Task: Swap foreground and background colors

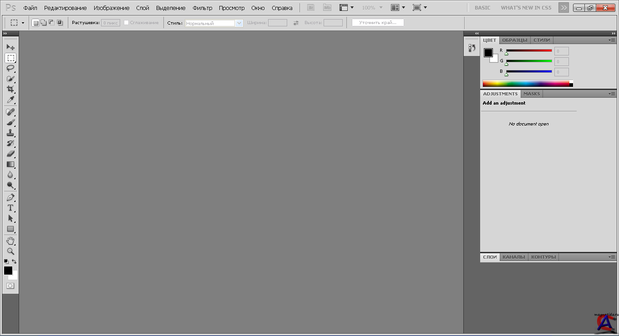Action: 15,261
